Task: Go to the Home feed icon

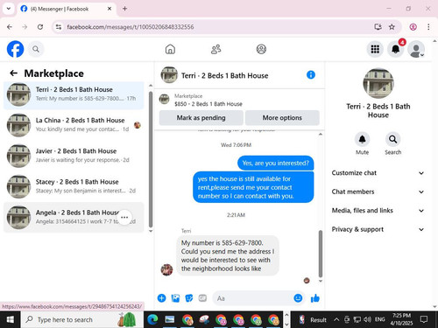Action: pyautogui.click(x=170, y=49)
